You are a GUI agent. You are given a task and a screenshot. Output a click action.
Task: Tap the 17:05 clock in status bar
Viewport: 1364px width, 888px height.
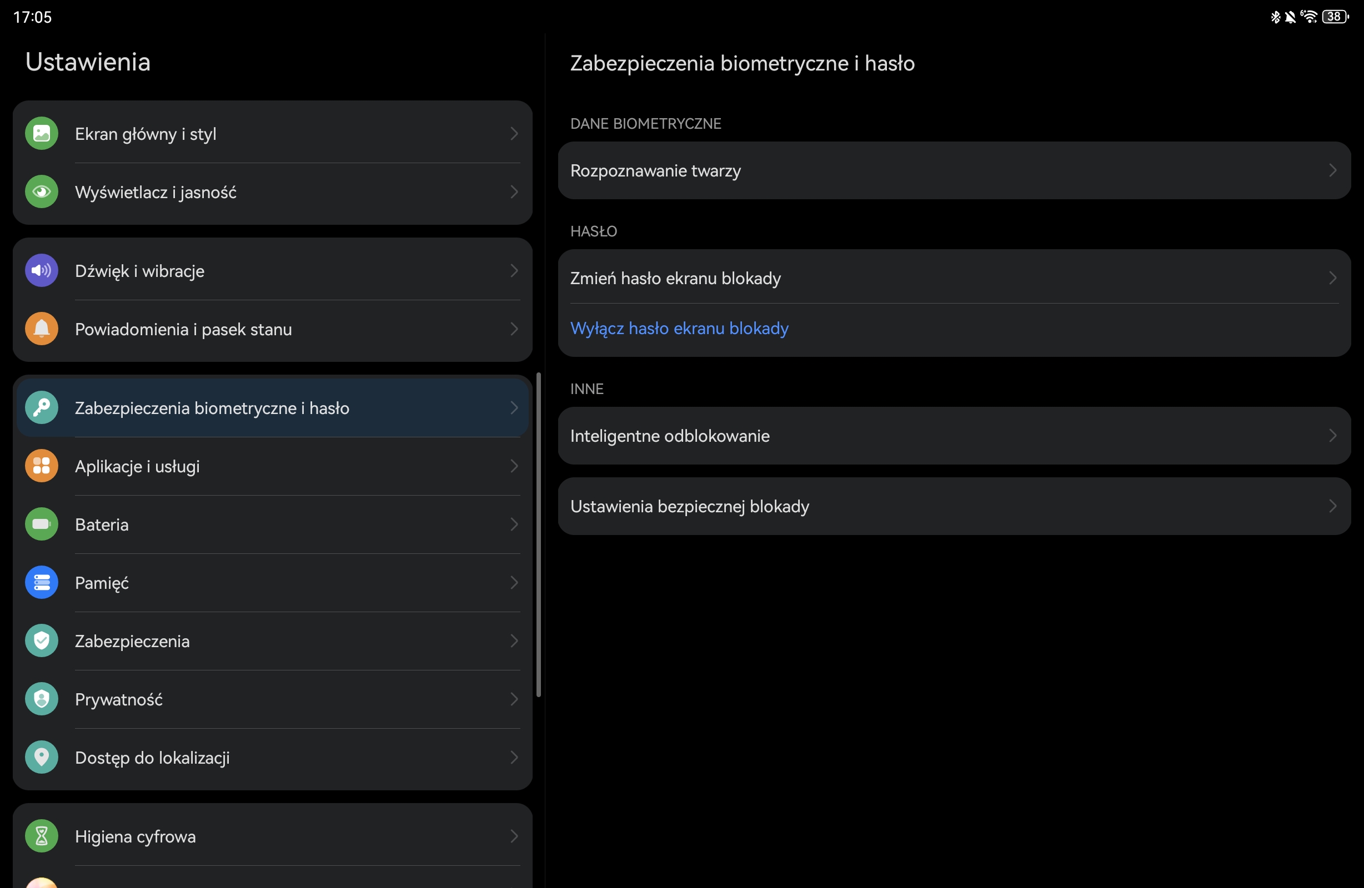point(33,17)
